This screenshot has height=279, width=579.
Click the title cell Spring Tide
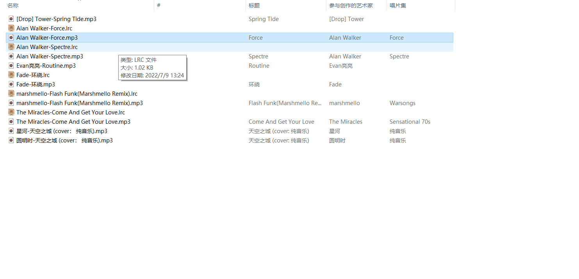click(264, 19)
